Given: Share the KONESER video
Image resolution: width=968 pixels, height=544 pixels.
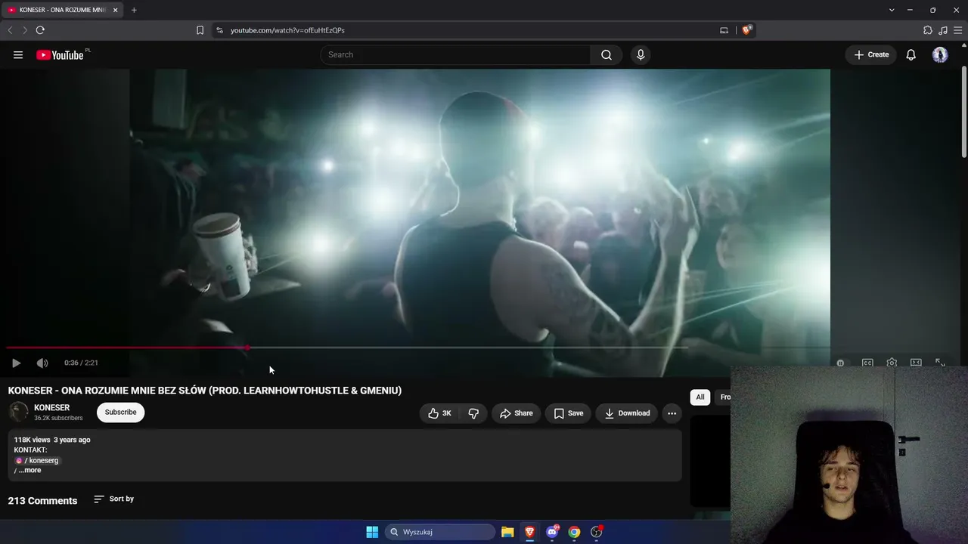Looking at the screenshot, I should pos(517,413).
